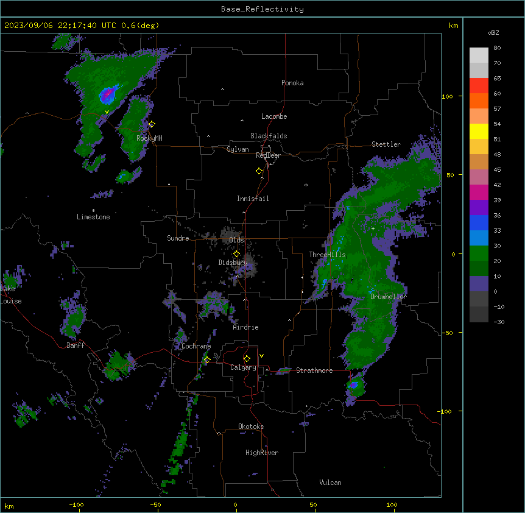Screen dimensions: 525x513
Task: Click the white cross marker near ThreeHills storm
Action: coord(373,228)
